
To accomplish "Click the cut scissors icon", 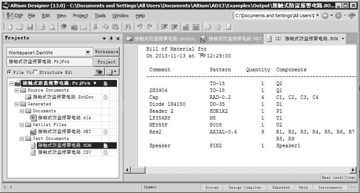I will pos(95,27).
